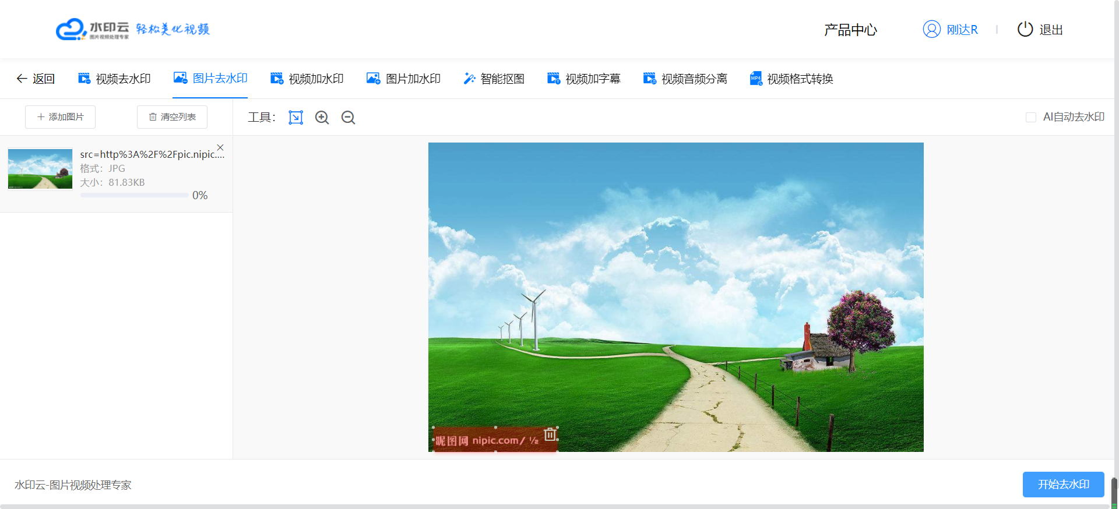Switch to the 智能抠图 tab
The image size is (1119, 509).
494,79
